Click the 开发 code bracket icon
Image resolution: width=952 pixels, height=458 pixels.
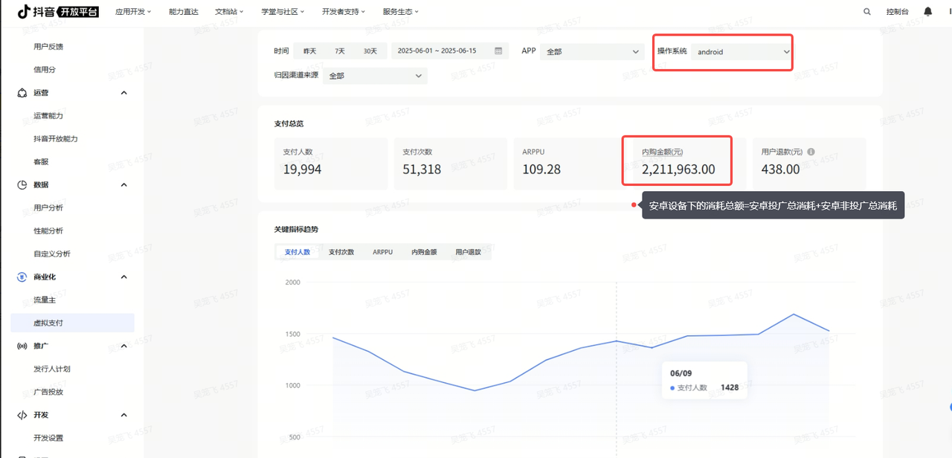[x=22, y=415]
